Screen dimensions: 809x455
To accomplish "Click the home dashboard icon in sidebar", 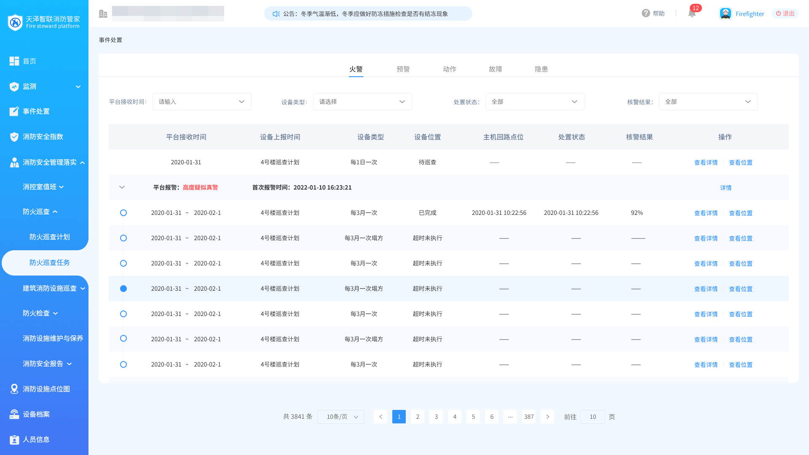I will [14, 61].
